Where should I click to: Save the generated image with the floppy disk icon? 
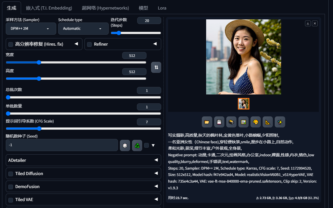coord(219,122)
